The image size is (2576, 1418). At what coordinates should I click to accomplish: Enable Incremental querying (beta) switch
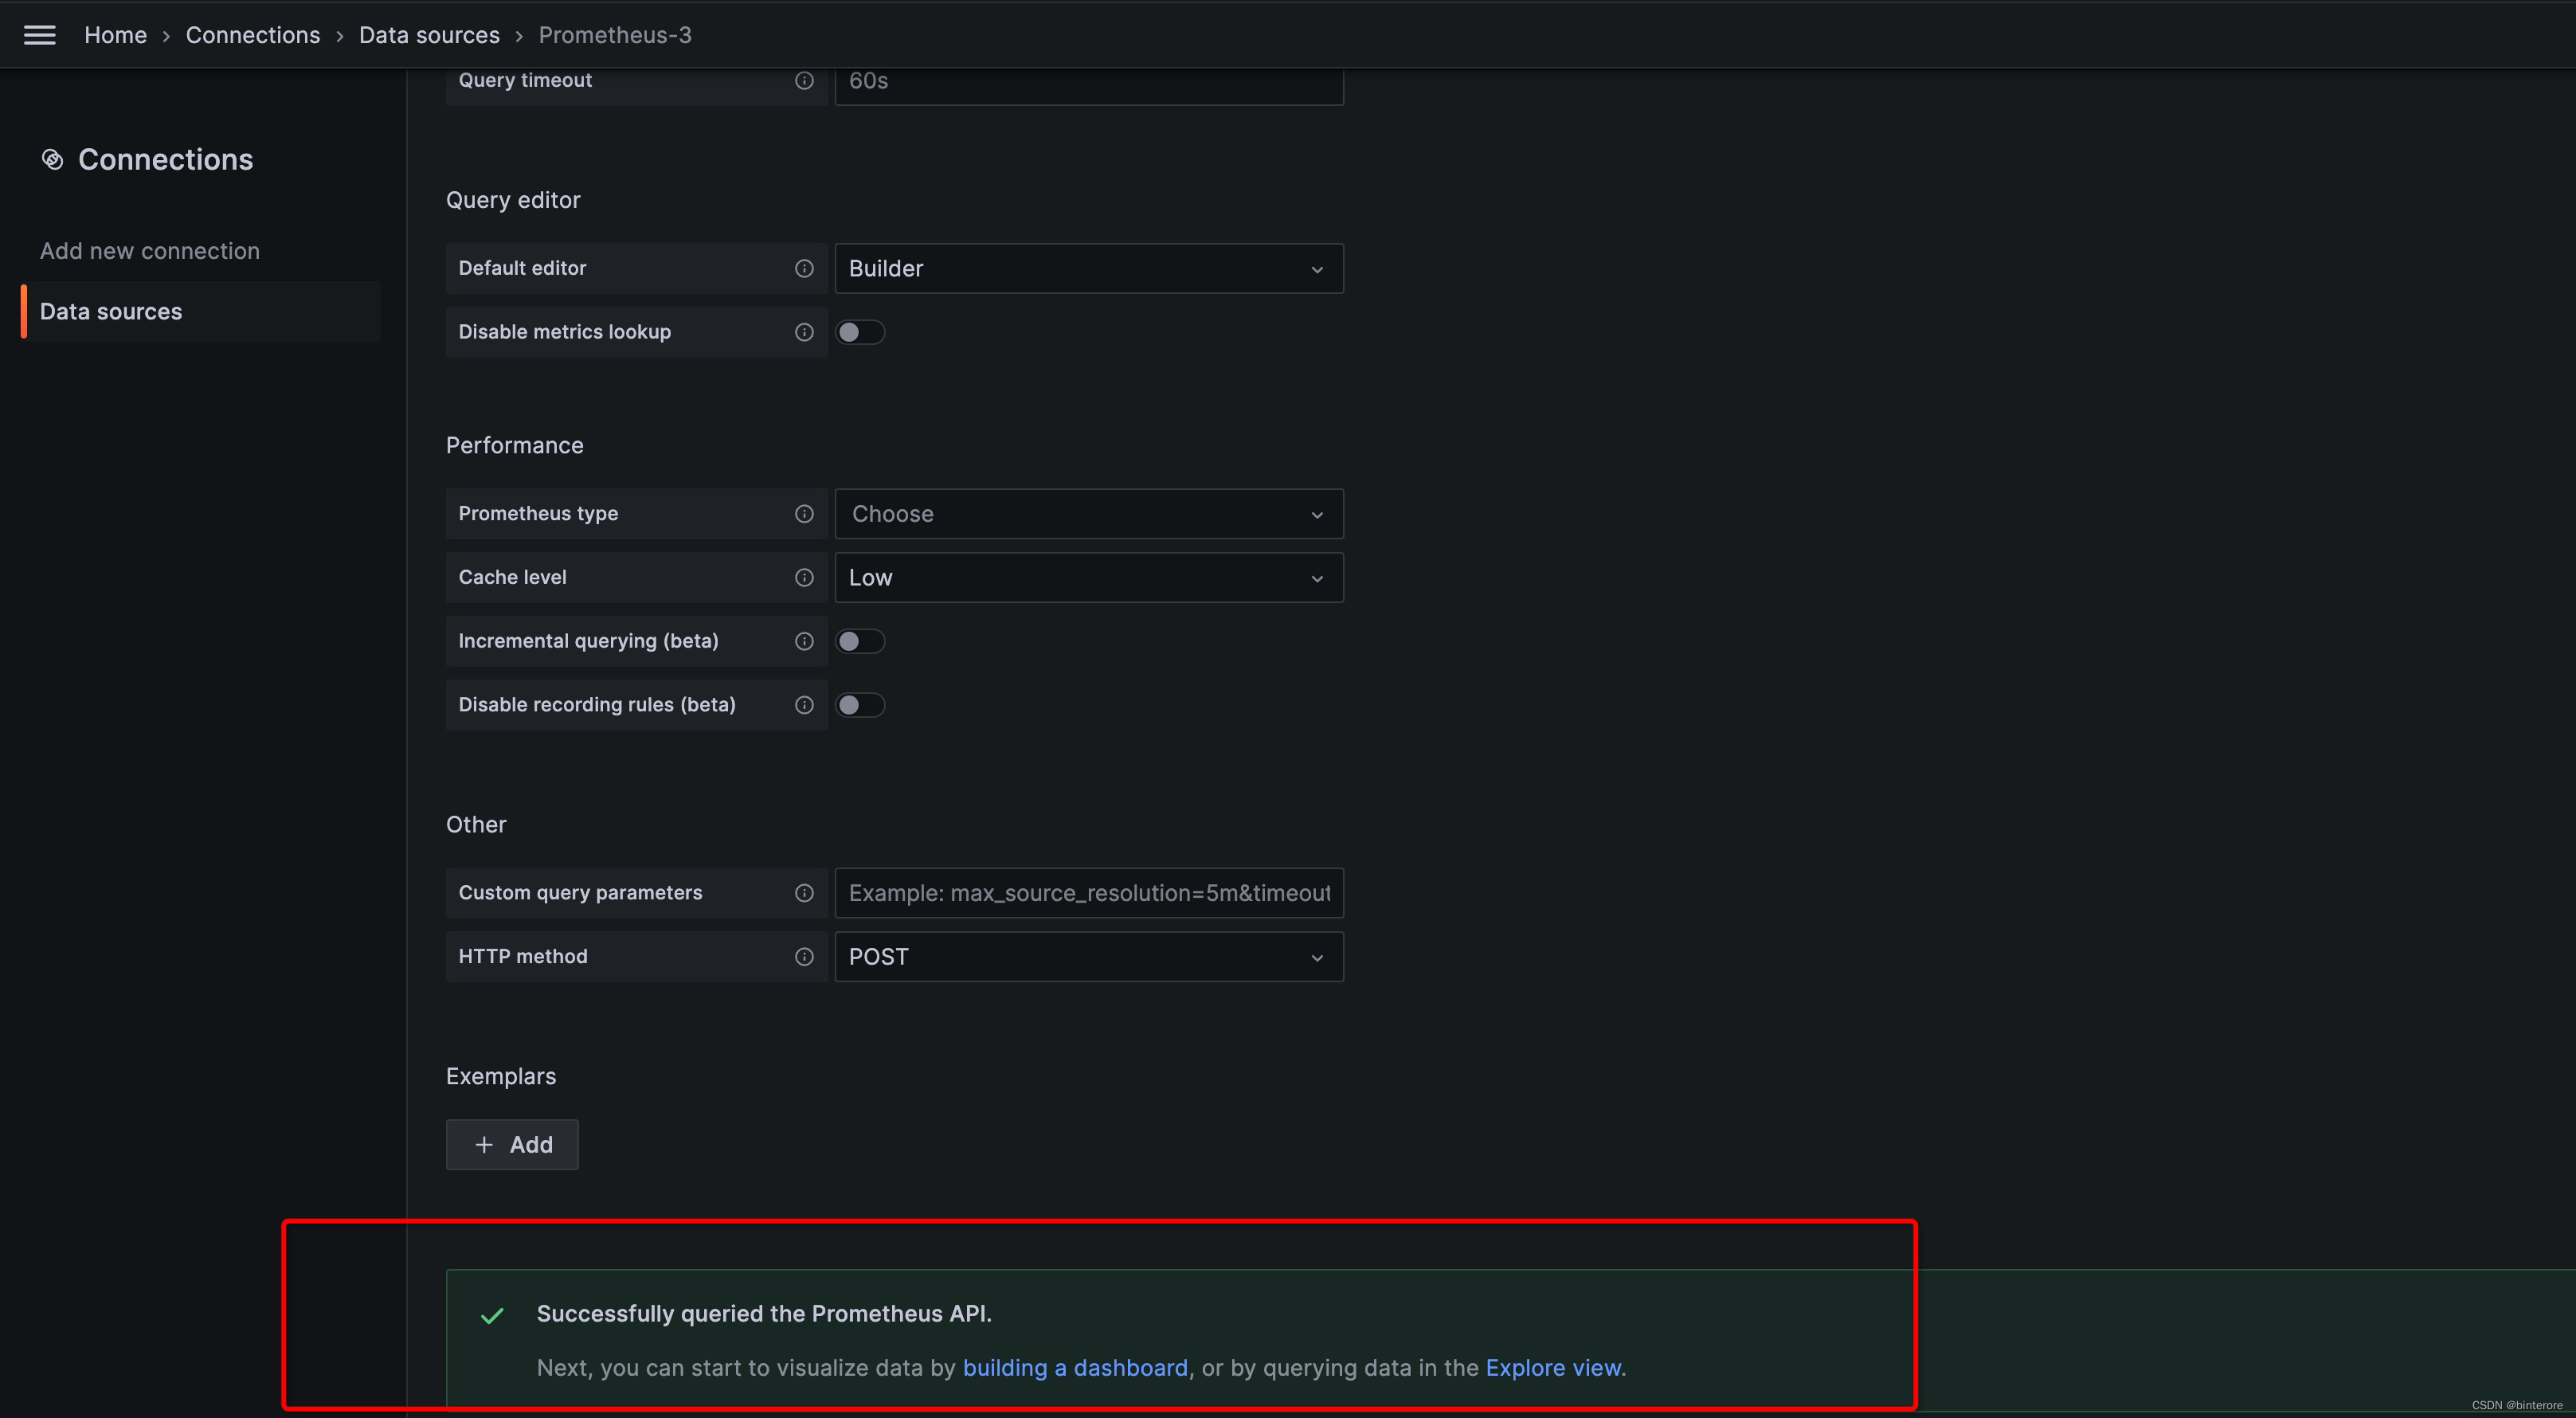pyautogui.click(x=860, y=641)
